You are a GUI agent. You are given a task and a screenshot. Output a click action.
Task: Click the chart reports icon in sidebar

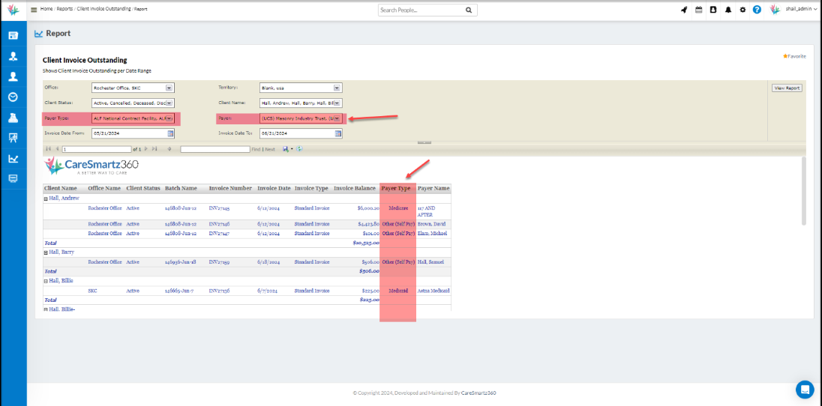(x=13, y=158)
